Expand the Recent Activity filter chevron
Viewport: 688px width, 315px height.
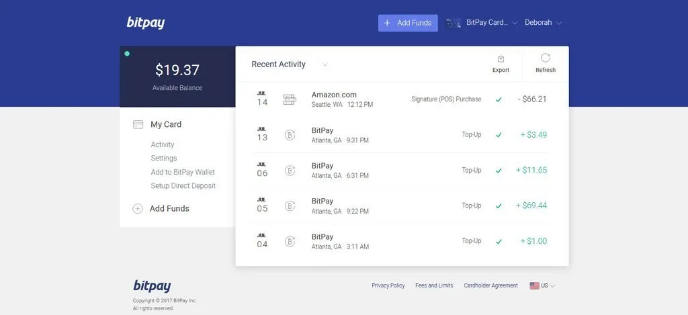pyautogui.click(x=325, y=64)
